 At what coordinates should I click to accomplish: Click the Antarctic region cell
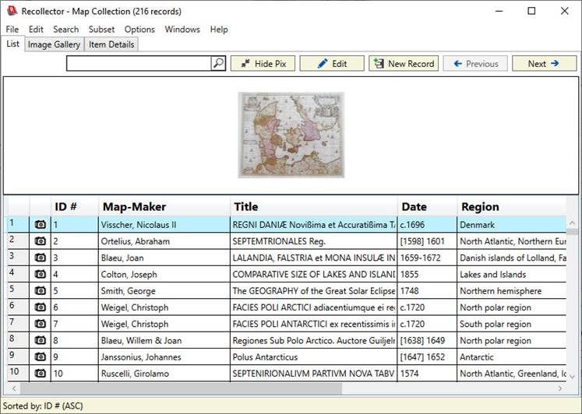(x=512, y=356)
